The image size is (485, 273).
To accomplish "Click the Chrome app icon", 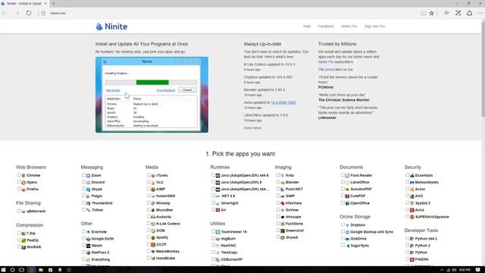I will pos(23,175).
